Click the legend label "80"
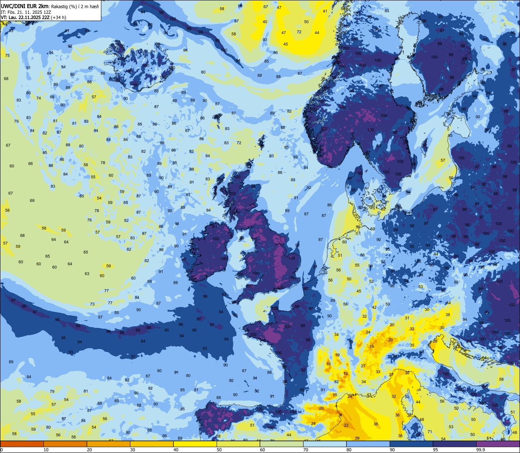The width and height of the screenshot is (520, 453). (x=349, y=450)
